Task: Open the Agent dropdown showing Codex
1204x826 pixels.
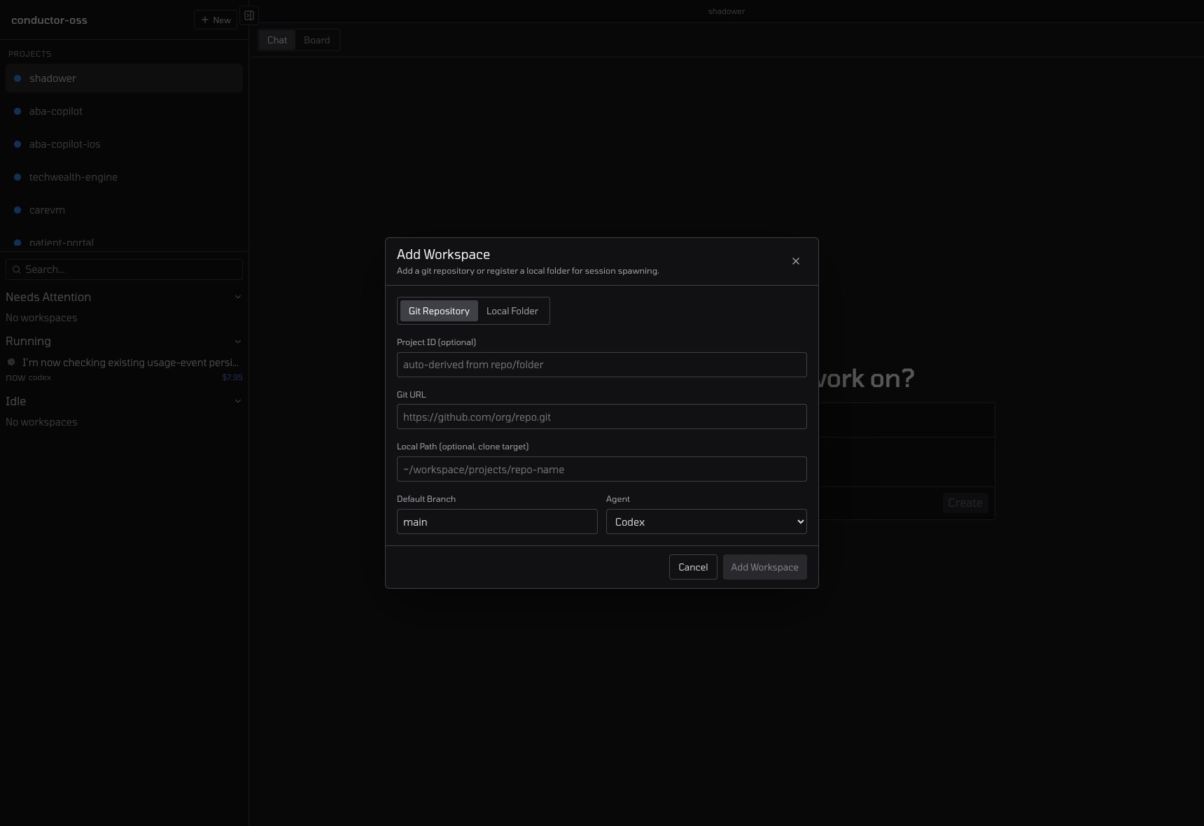Action: click(706, 521)
